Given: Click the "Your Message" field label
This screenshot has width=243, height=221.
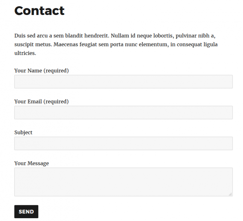Looking at the screenshot, I should pos(32,164).
